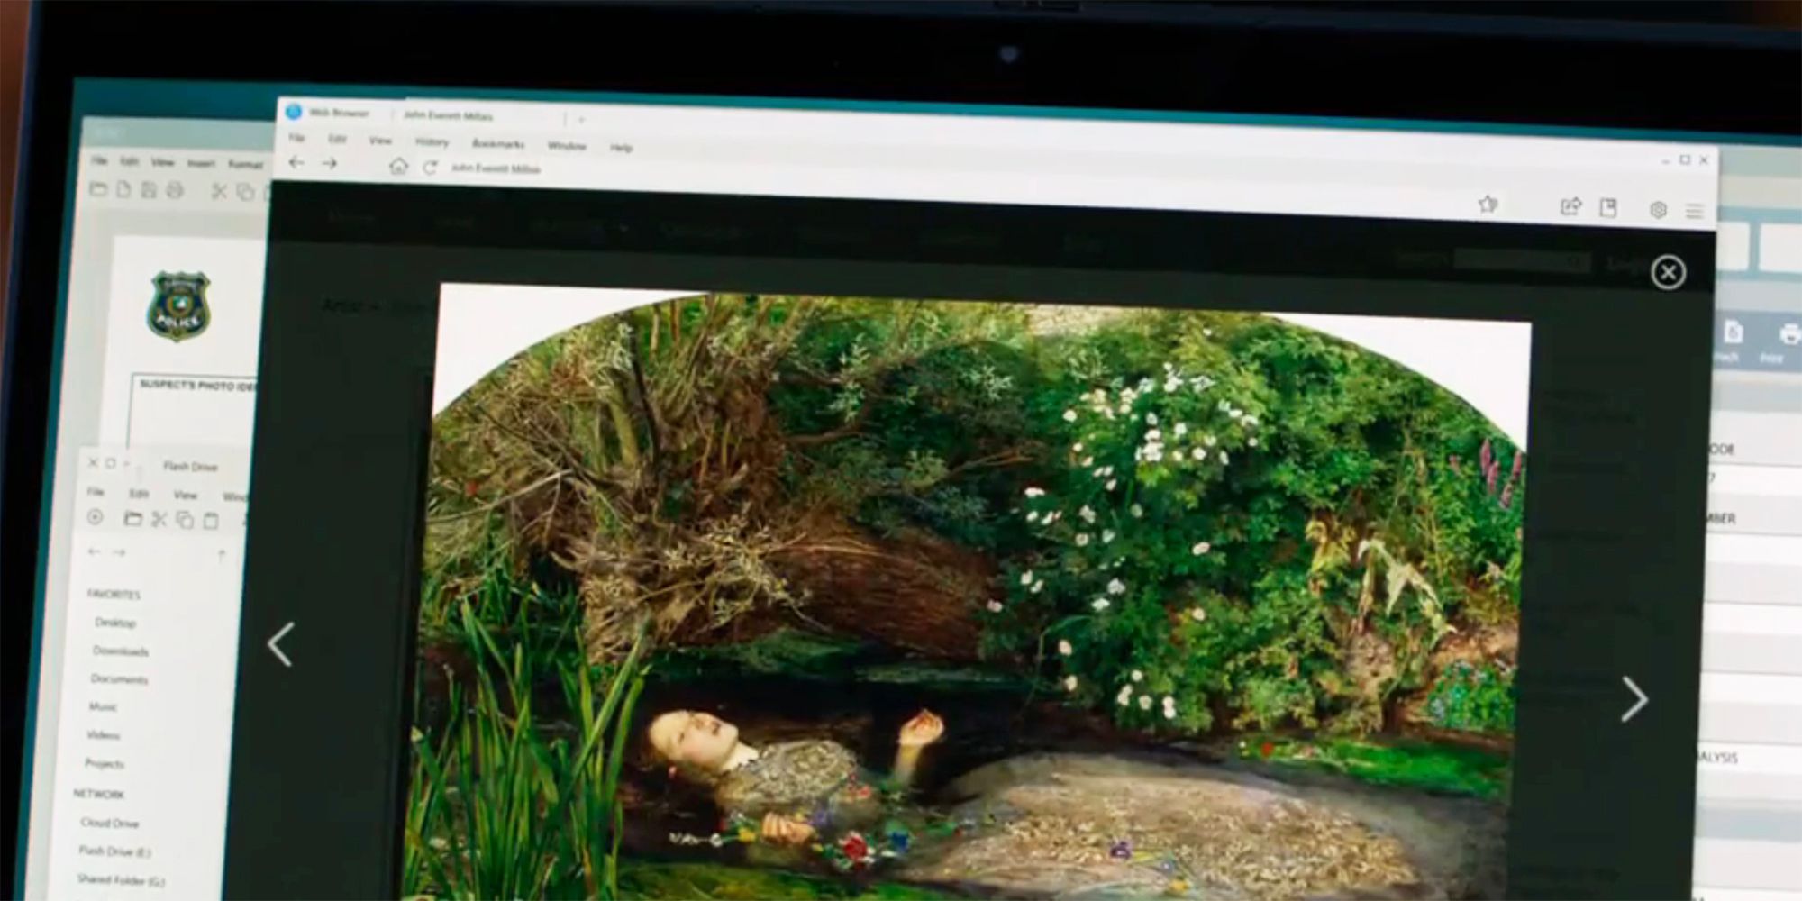Open the browser's Edit menu
The width and height of the screenshot is (1802, 901).
(x=337, y=139)
